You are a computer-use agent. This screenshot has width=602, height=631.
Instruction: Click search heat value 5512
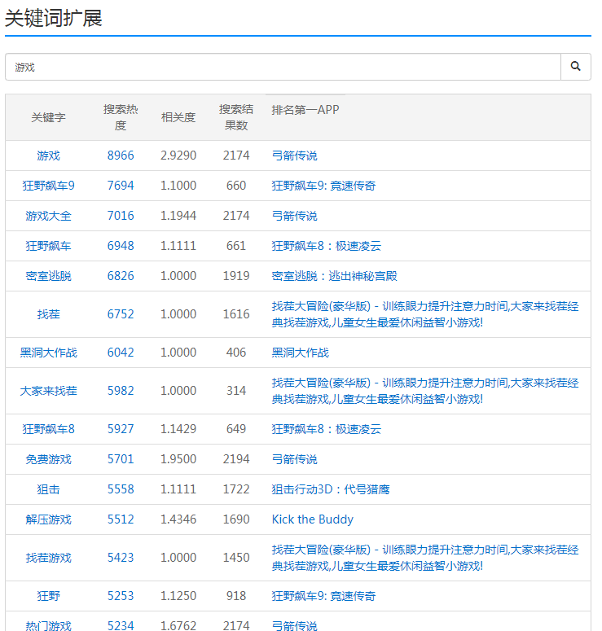[121, 519]
